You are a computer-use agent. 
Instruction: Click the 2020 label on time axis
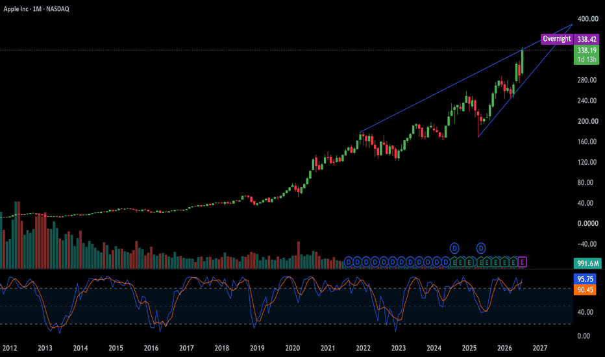(293, 348)
